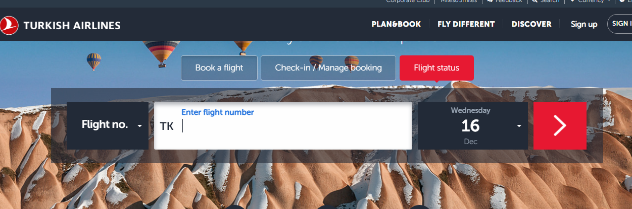Click the Feedback speech bubble icon
The image size is (632, 209).
(490, 2)
